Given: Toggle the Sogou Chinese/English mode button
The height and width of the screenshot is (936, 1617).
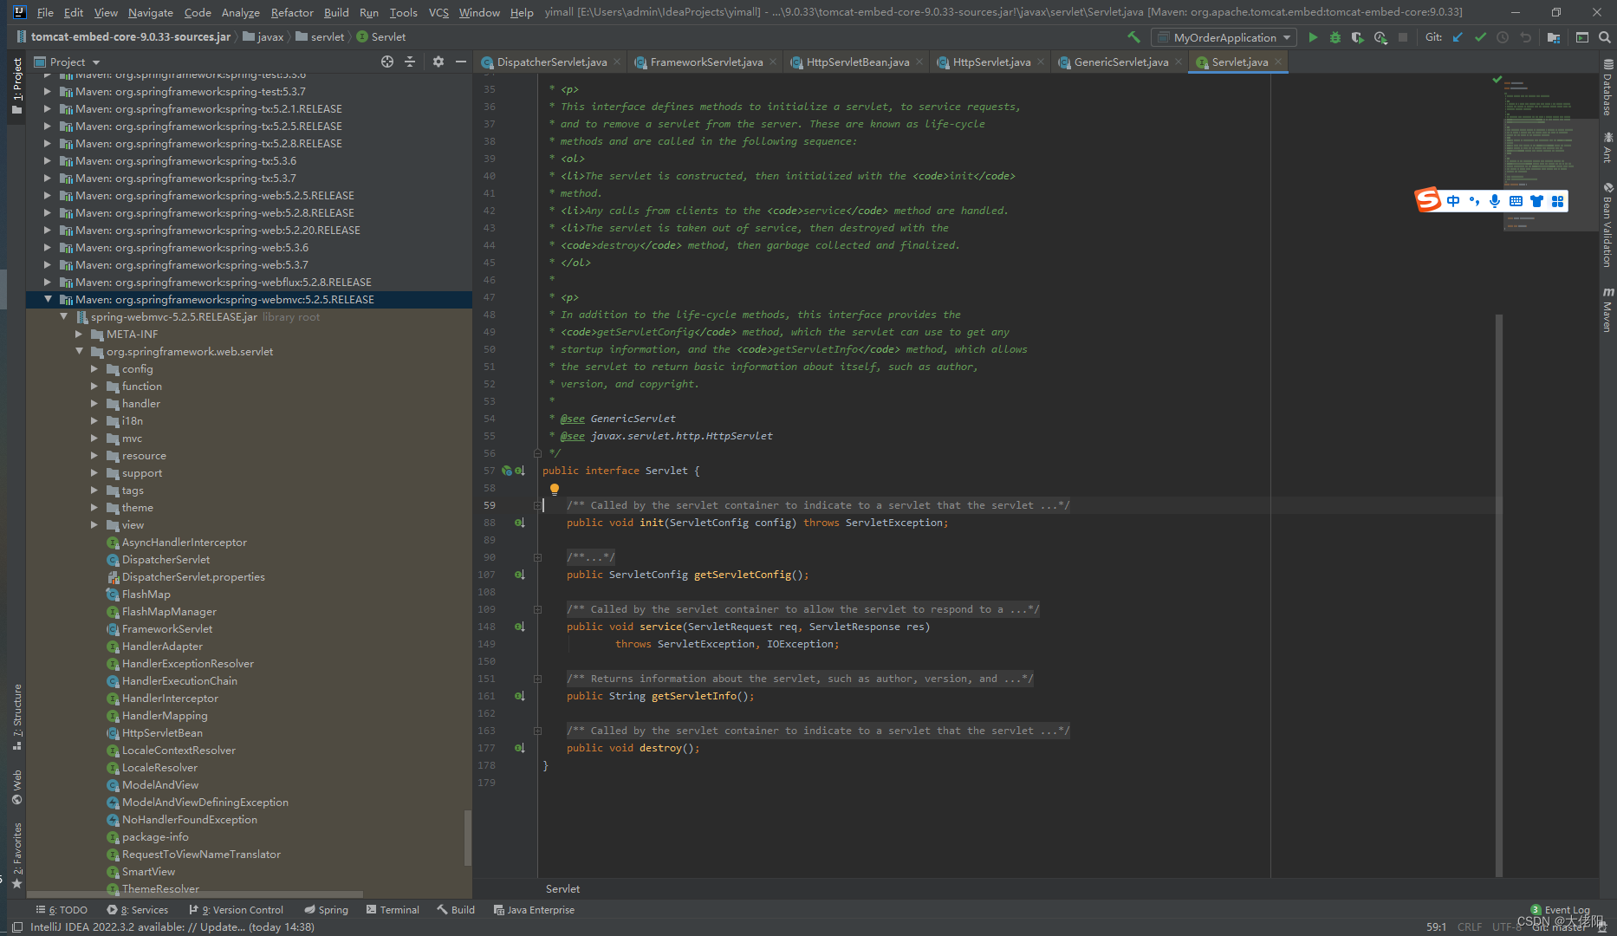Looking at the screenshot, I should [x=1453, y=201].
